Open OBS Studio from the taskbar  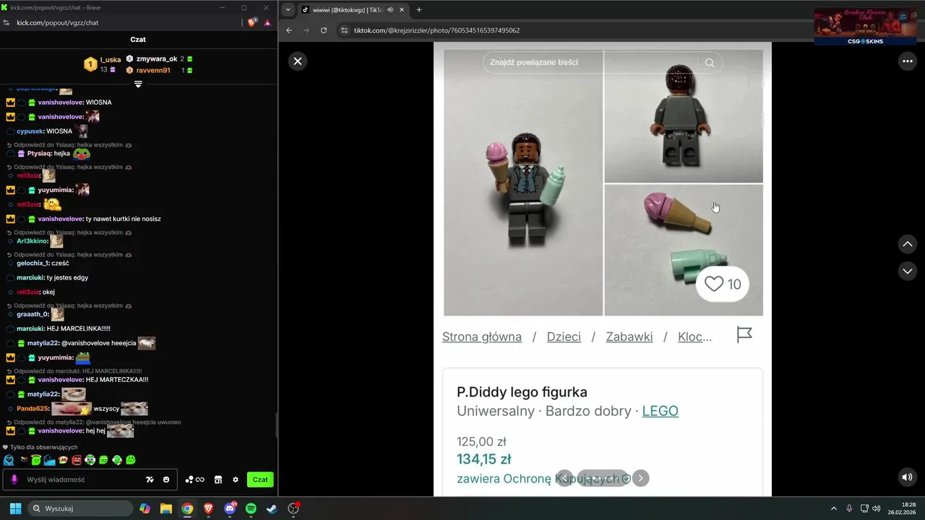pyautogui.click(x=293, y=508)
